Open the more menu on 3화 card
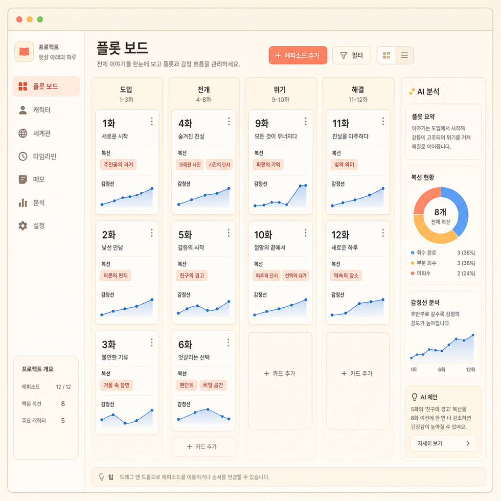Viewport: 501px width, 501px height. coord(152,343)
